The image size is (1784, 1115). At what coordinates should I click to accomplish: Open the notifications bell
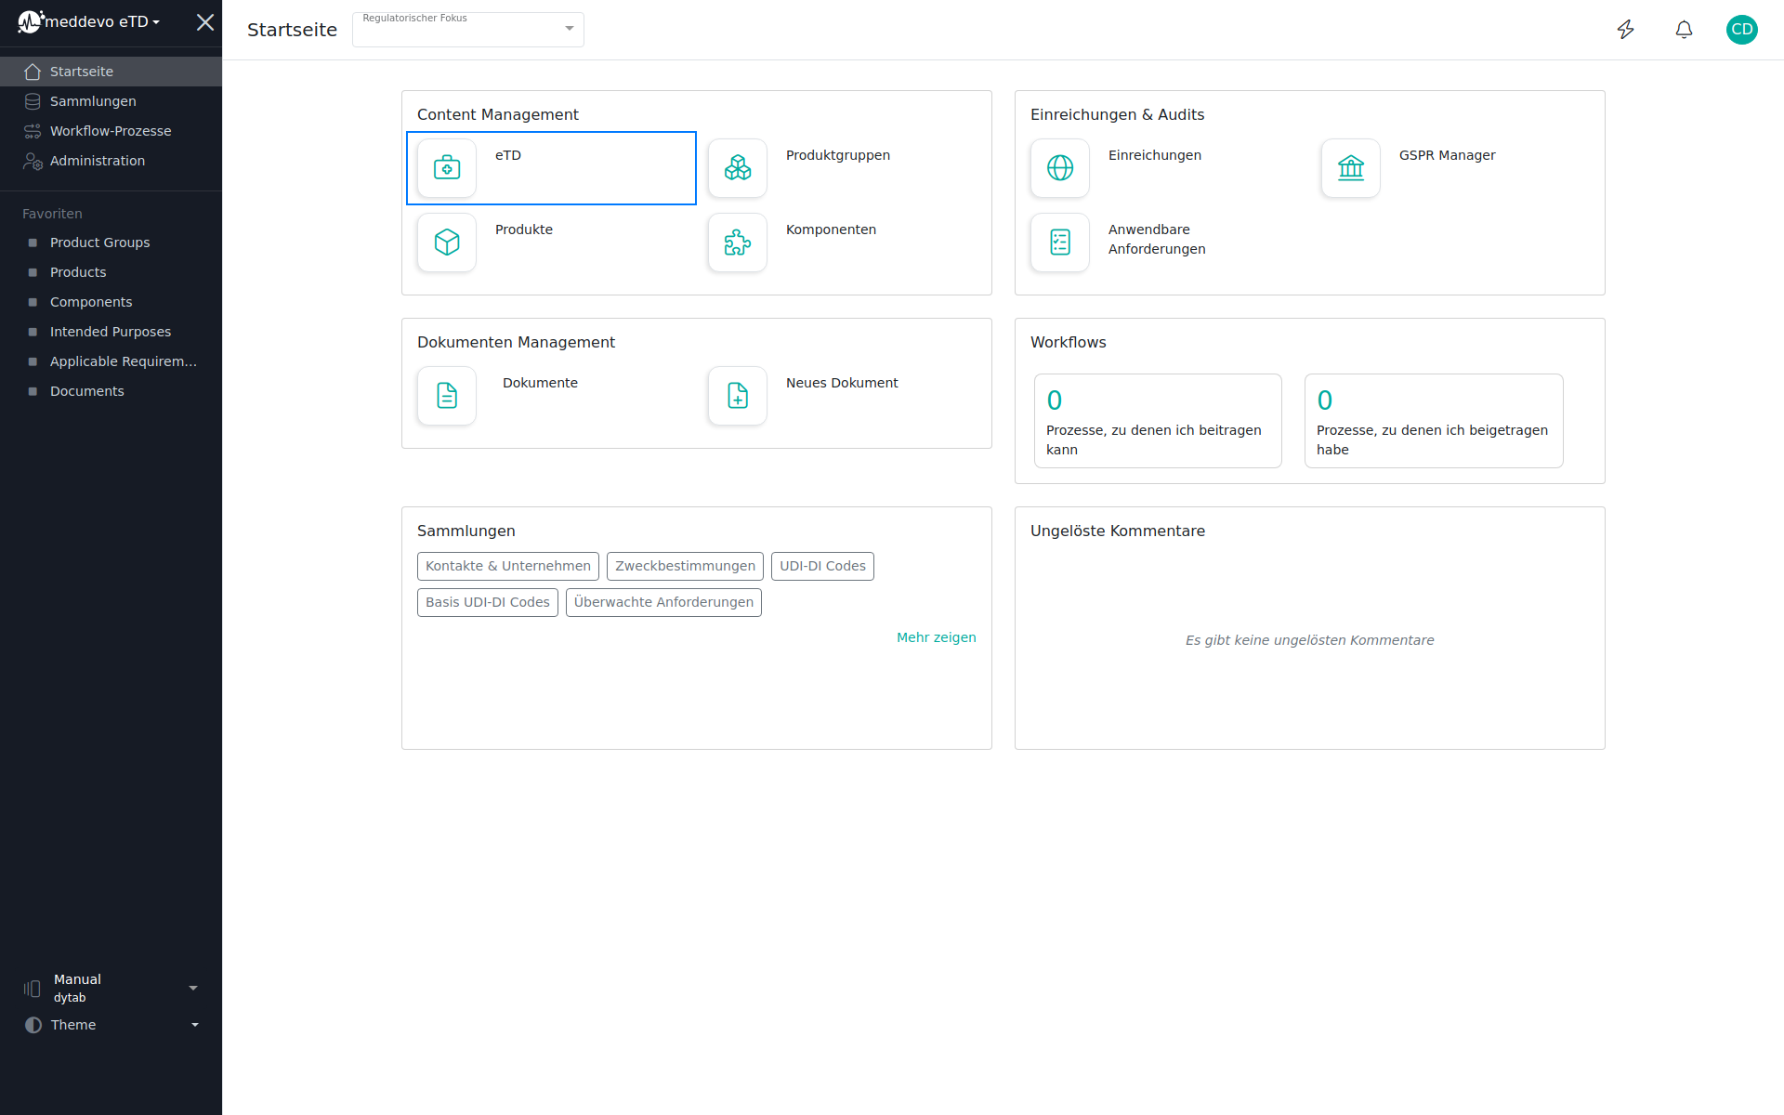click(1684, 30)
